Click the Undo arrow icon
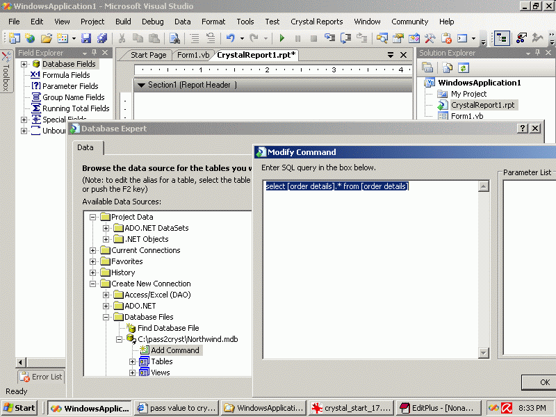Image resolution: width=556 pixels, height=417 pixels. point(231,38)
